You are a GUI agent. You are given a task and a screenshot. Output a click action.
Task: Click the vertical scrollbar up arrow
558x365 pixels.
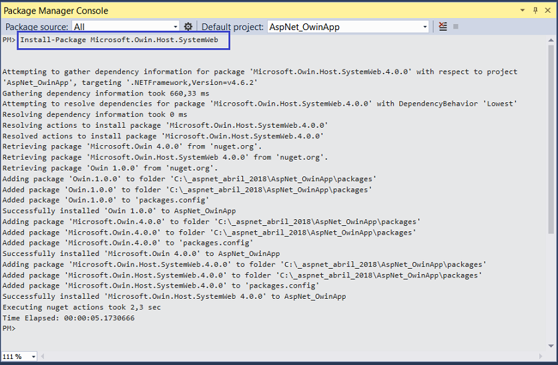click(551, 40)
